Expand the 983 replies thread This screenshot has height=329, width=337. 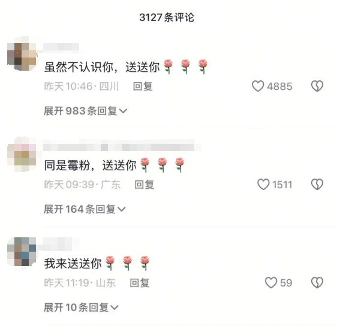coord(85,111)
